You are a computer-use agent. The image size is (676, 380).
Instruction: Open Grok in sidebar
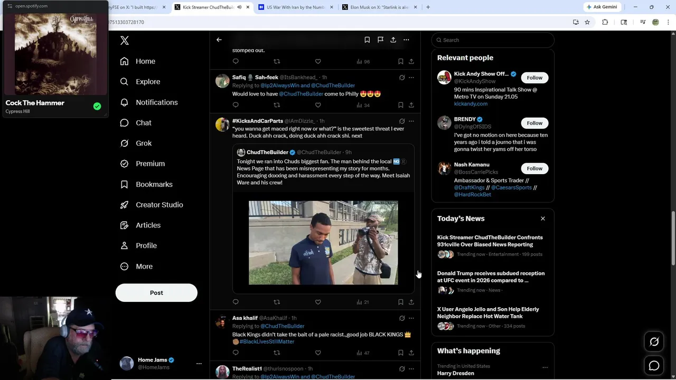coord(136,143)
